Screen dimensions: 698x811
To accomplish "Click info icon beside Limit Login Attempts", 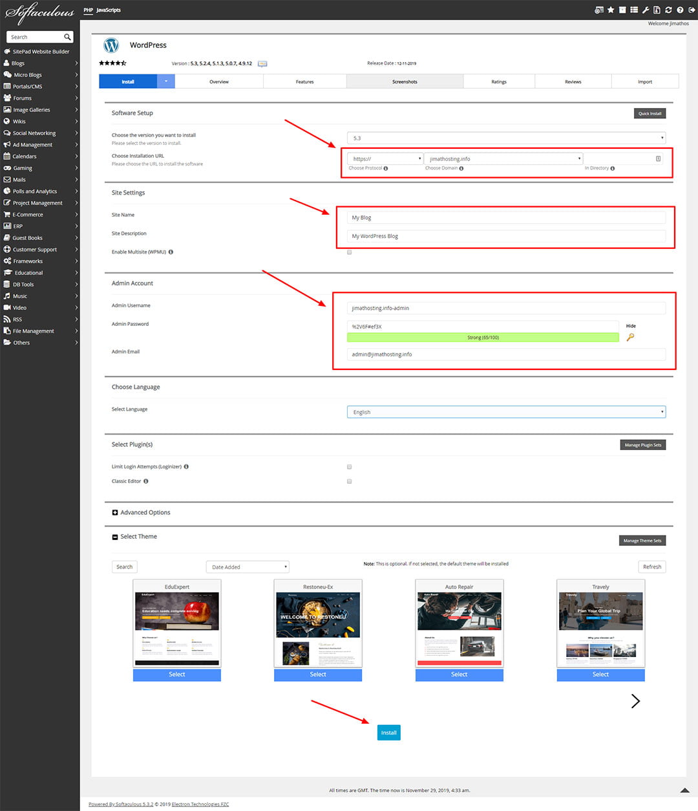I will [186, 466].
